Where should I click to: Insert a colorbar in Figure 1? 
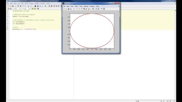click(96, 9)
